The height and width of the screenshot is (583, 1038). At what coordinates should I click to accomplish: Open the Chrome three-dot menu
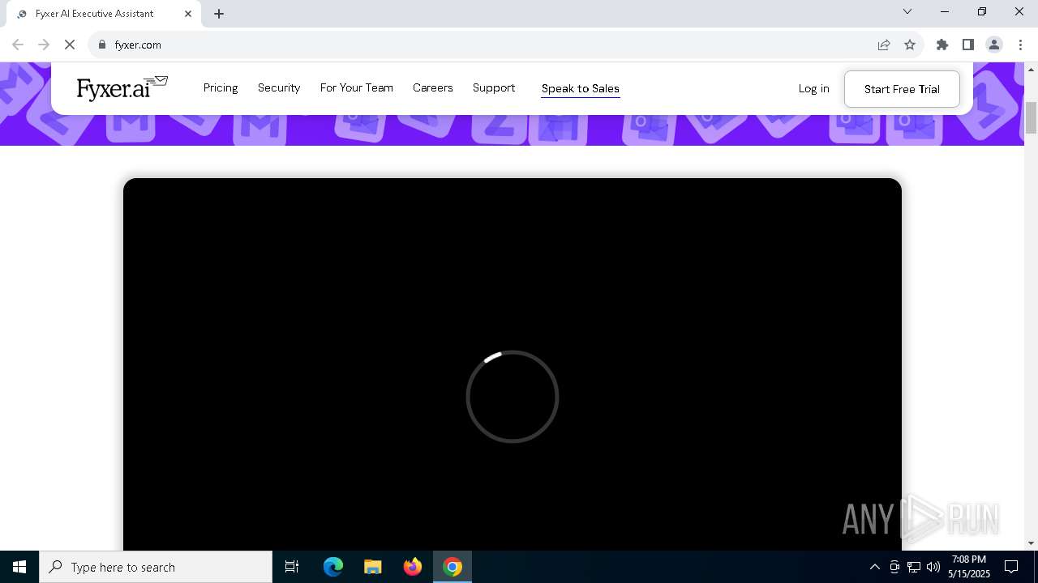tap(1020, 45)
